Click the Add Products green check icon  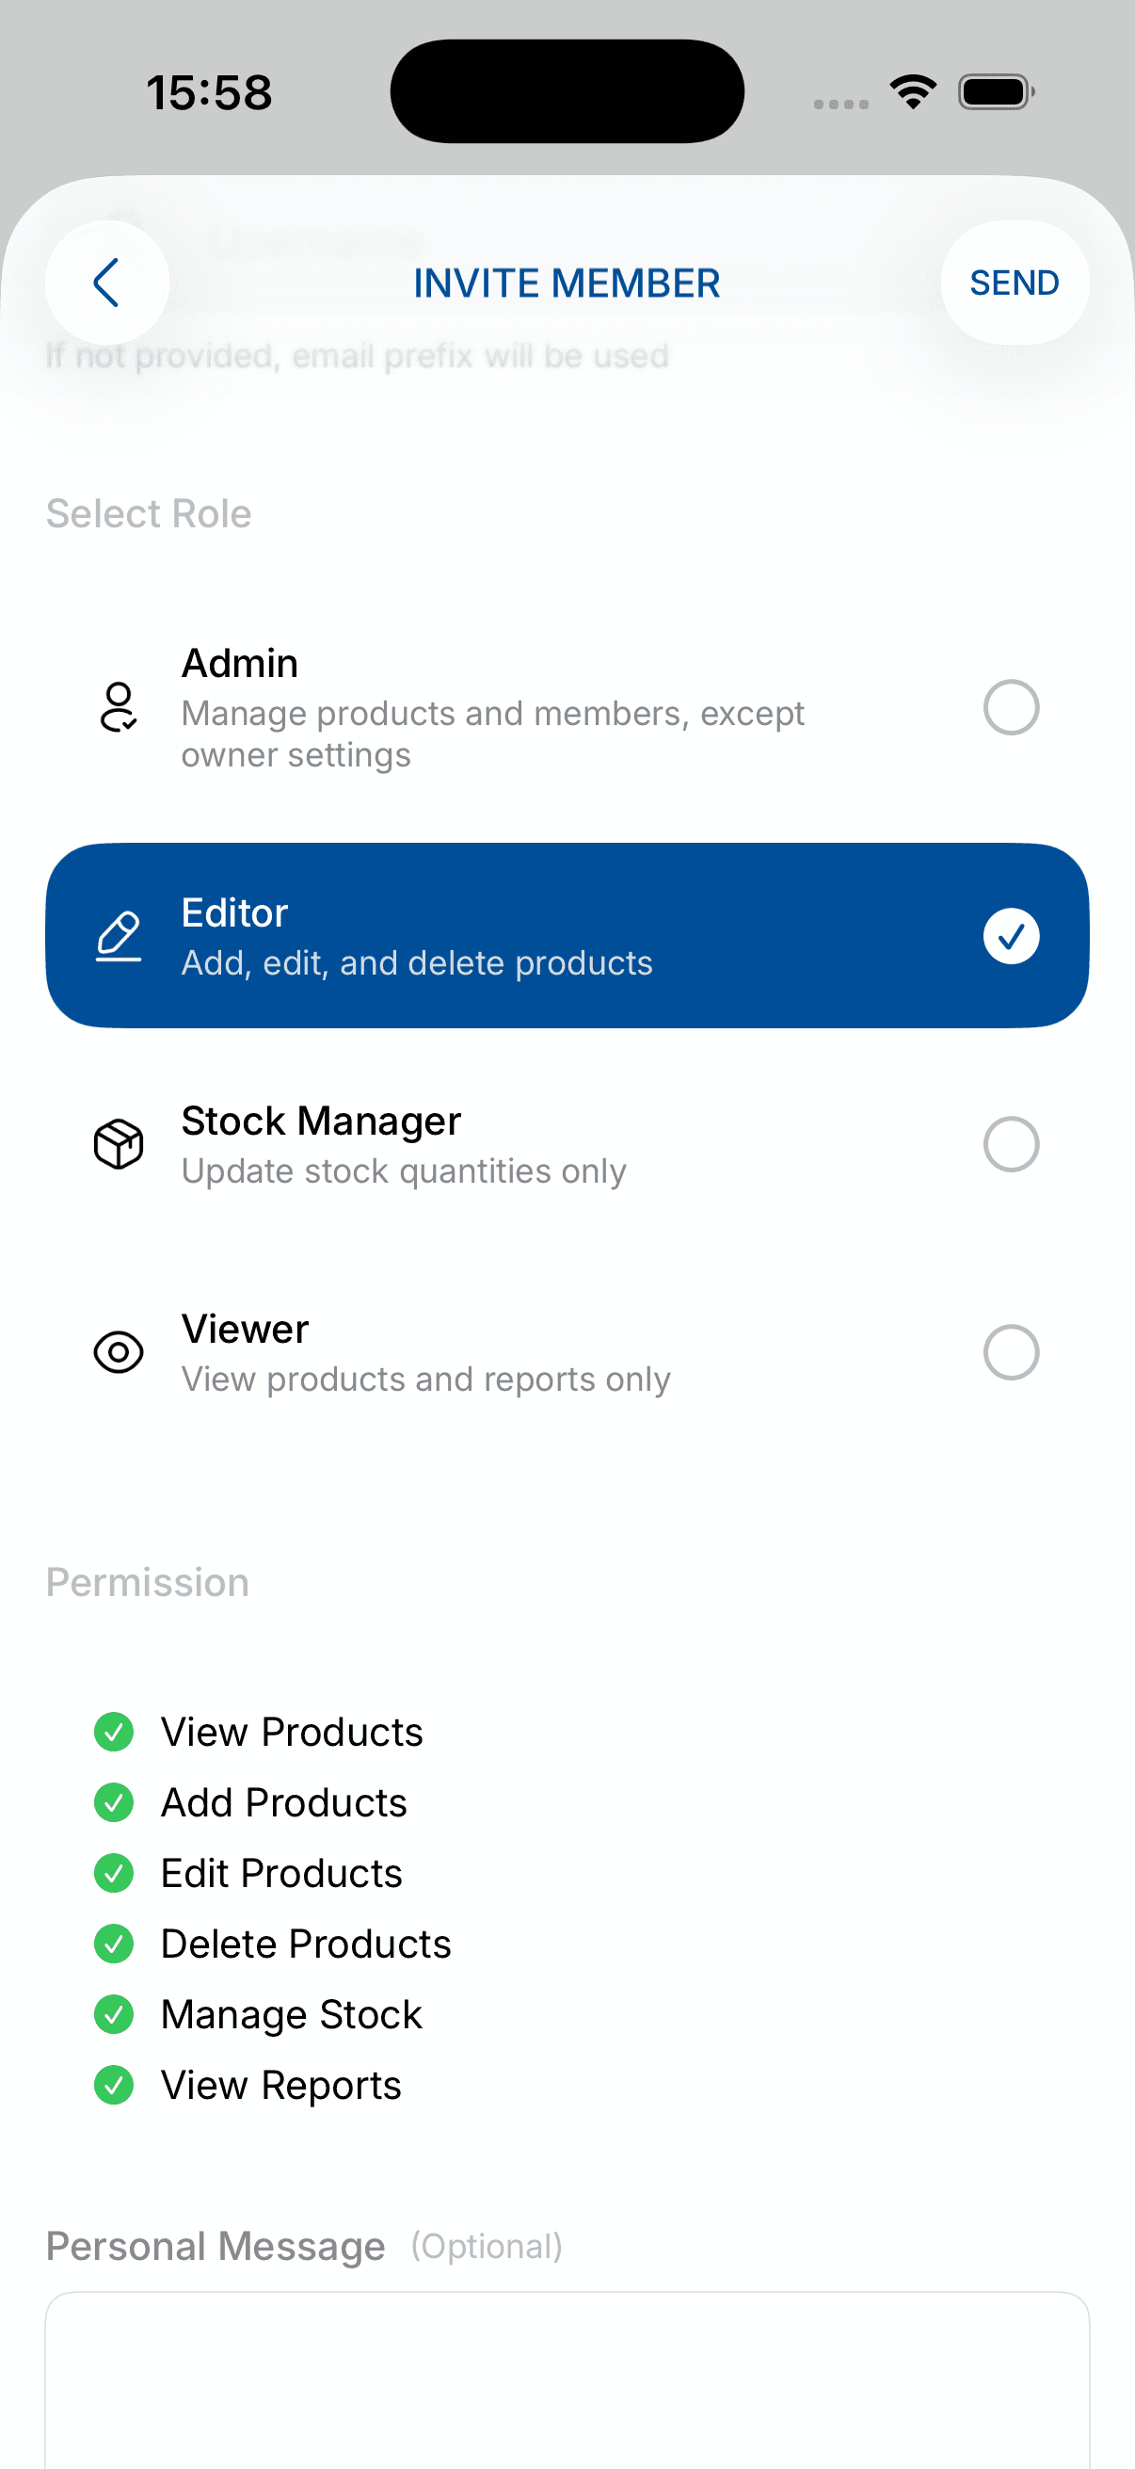(x=114, y=1802)
